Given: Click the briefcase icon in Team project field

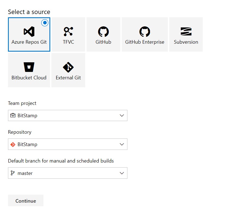Looking at the screenshot, I should (13, 115).
